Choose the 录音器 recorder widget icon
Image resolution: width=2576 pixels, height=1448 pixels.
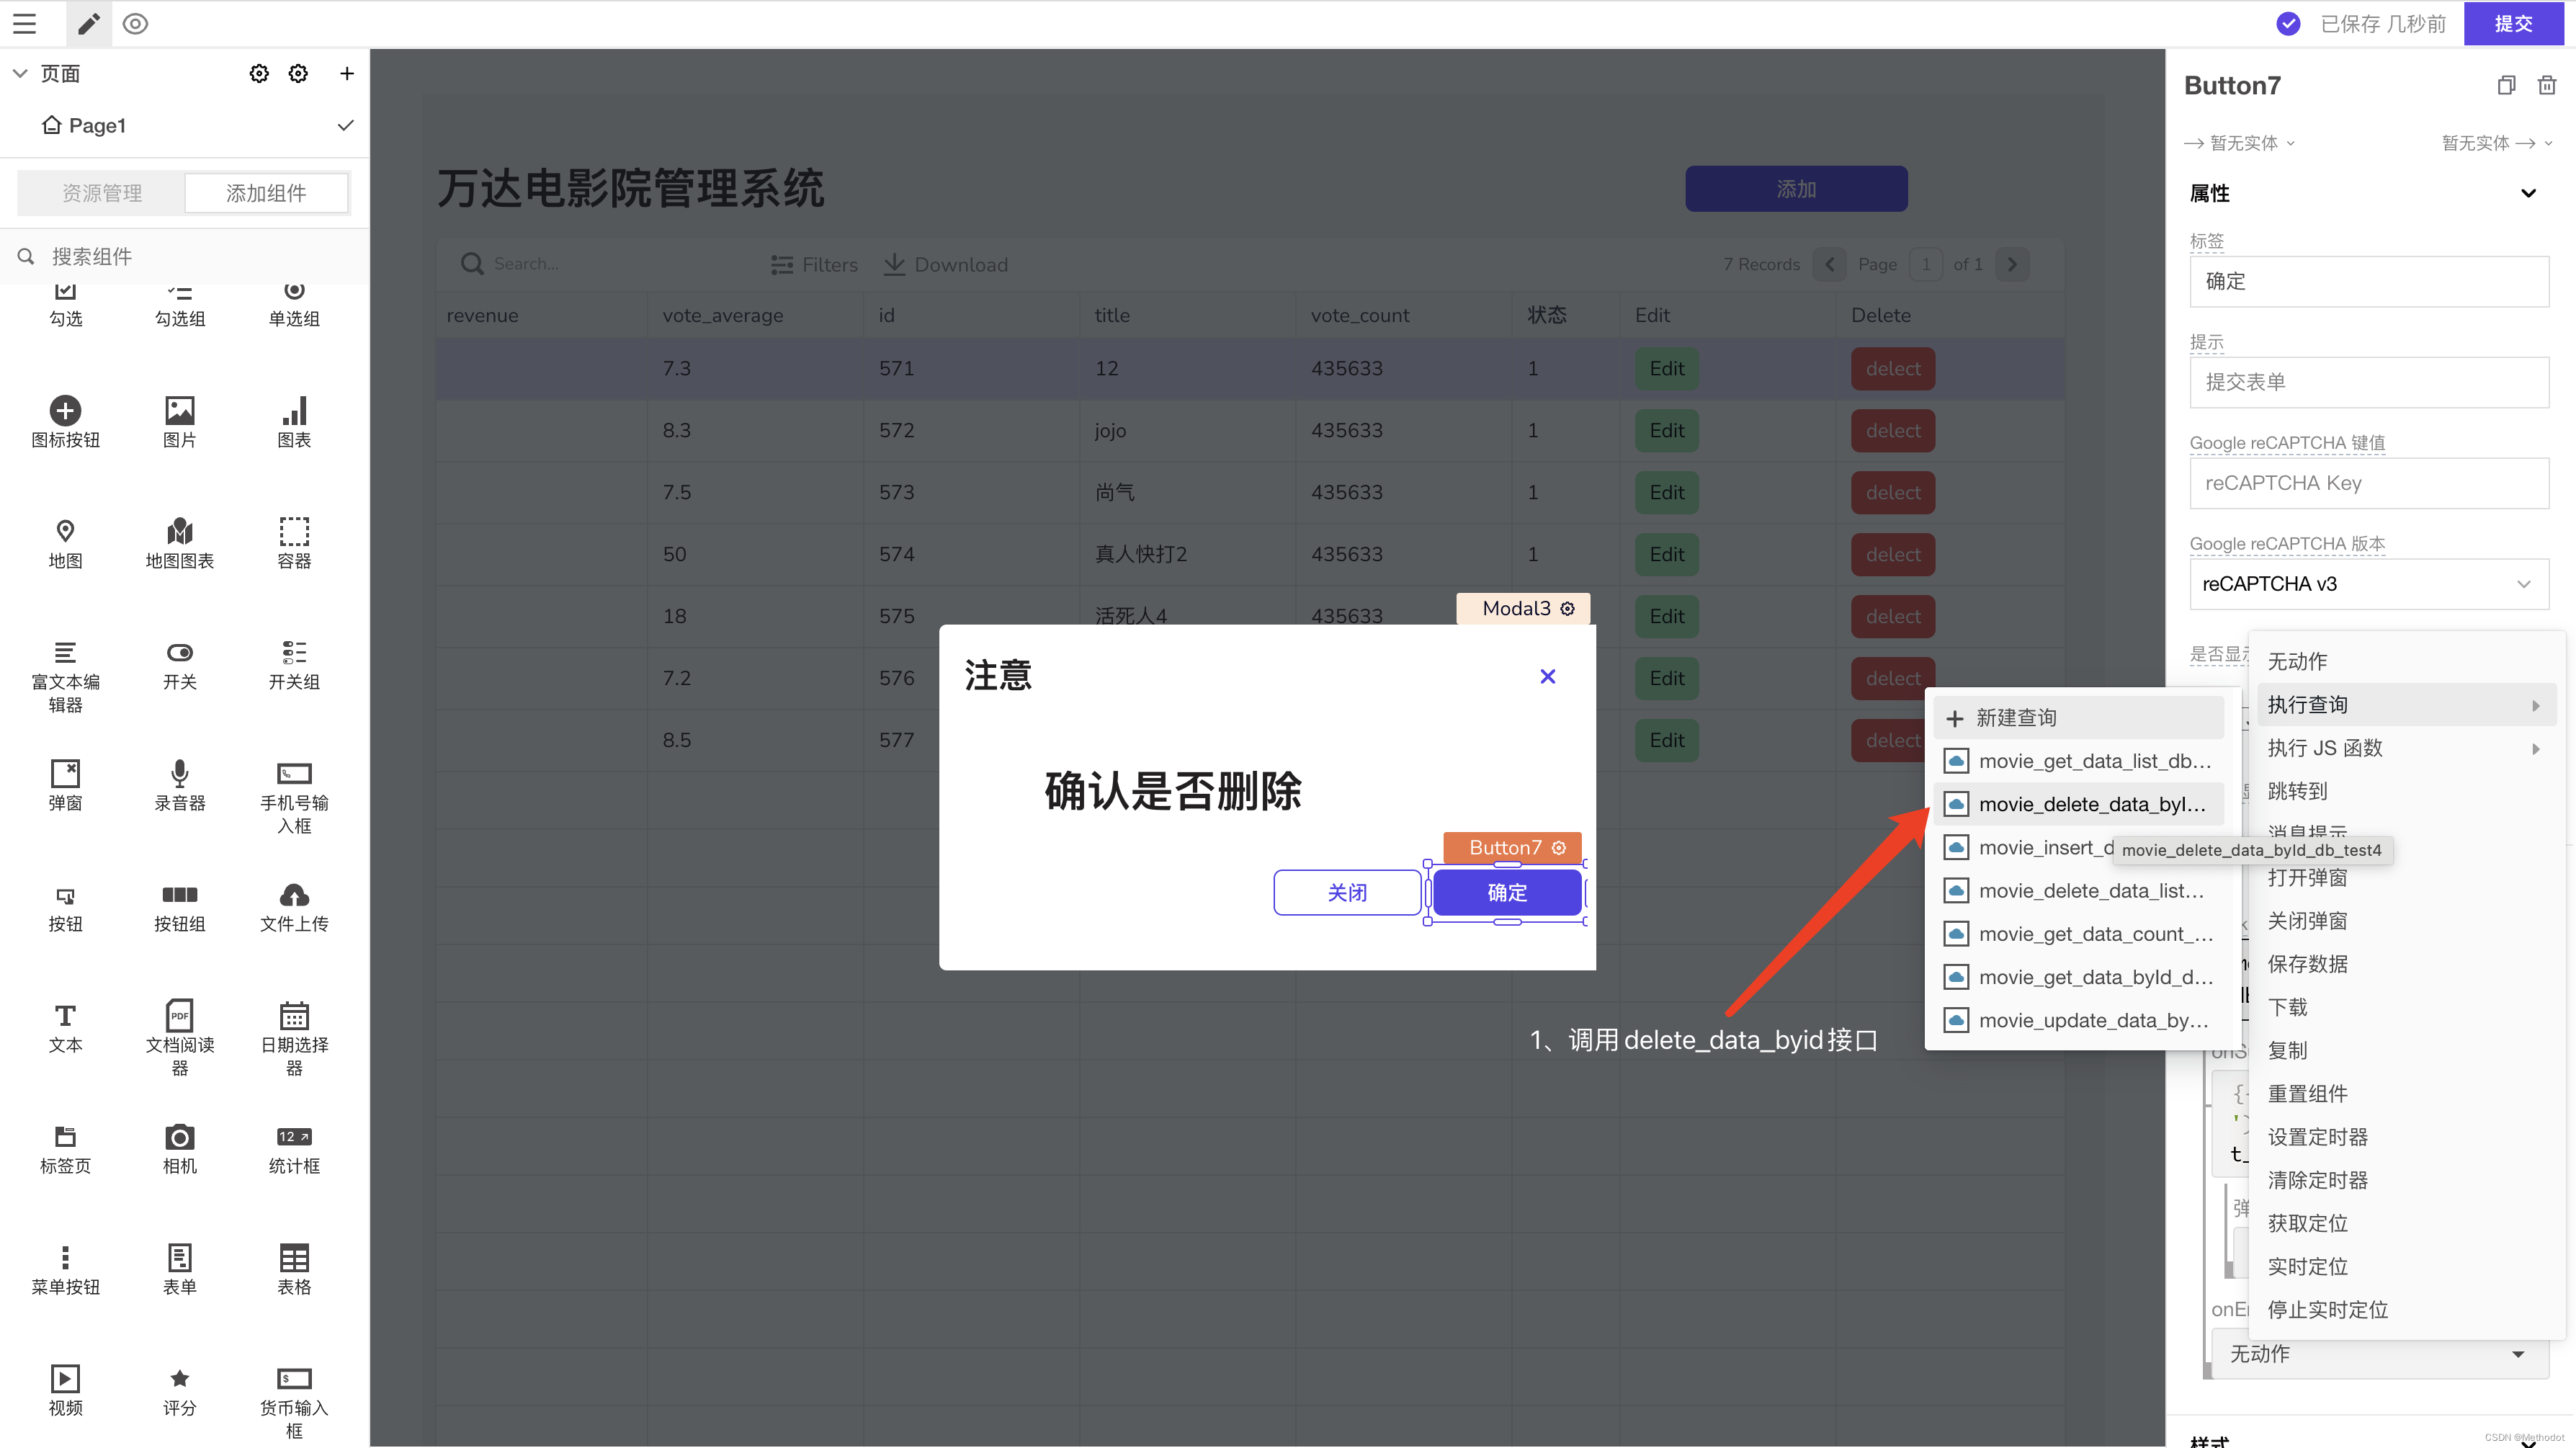tap(179, 774)
